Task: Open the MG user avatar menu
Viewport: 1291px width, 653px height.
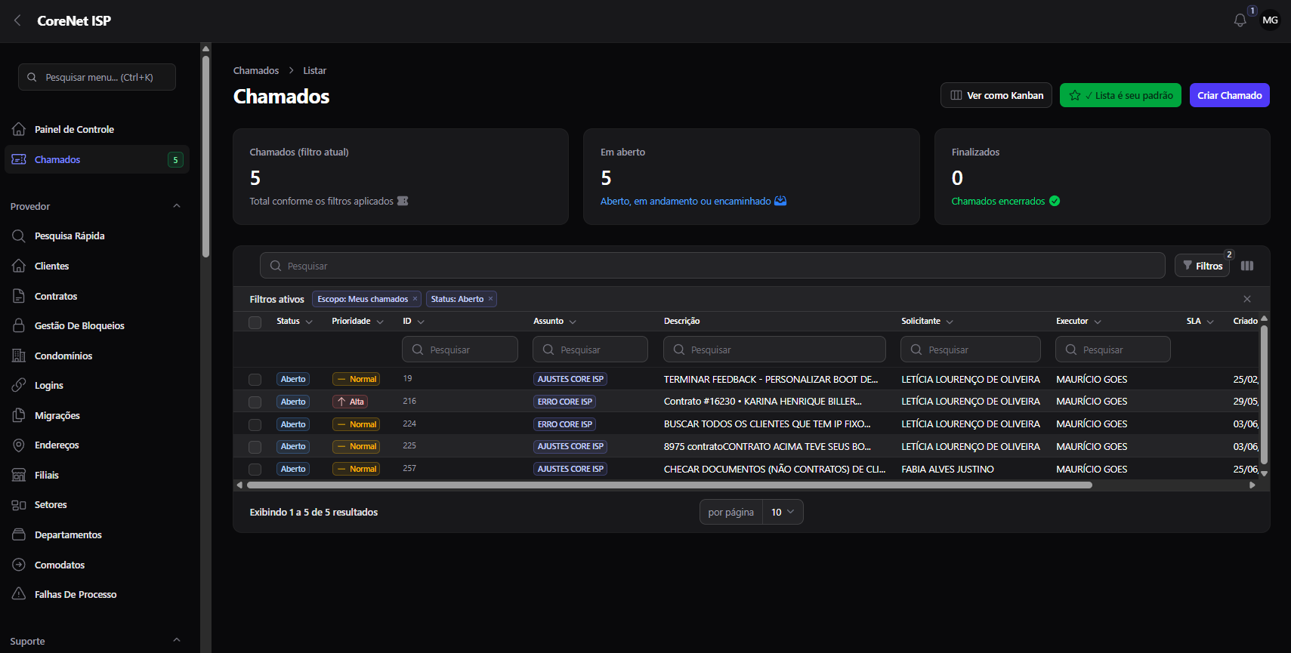Action: [x=1271, y=20]
